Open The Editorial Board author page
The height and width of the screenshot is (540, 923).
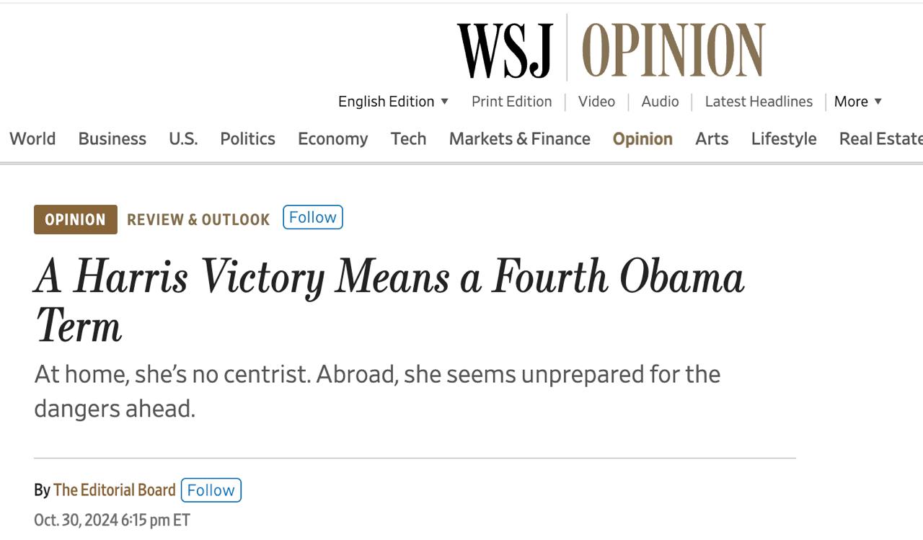[x=114, y=490]
